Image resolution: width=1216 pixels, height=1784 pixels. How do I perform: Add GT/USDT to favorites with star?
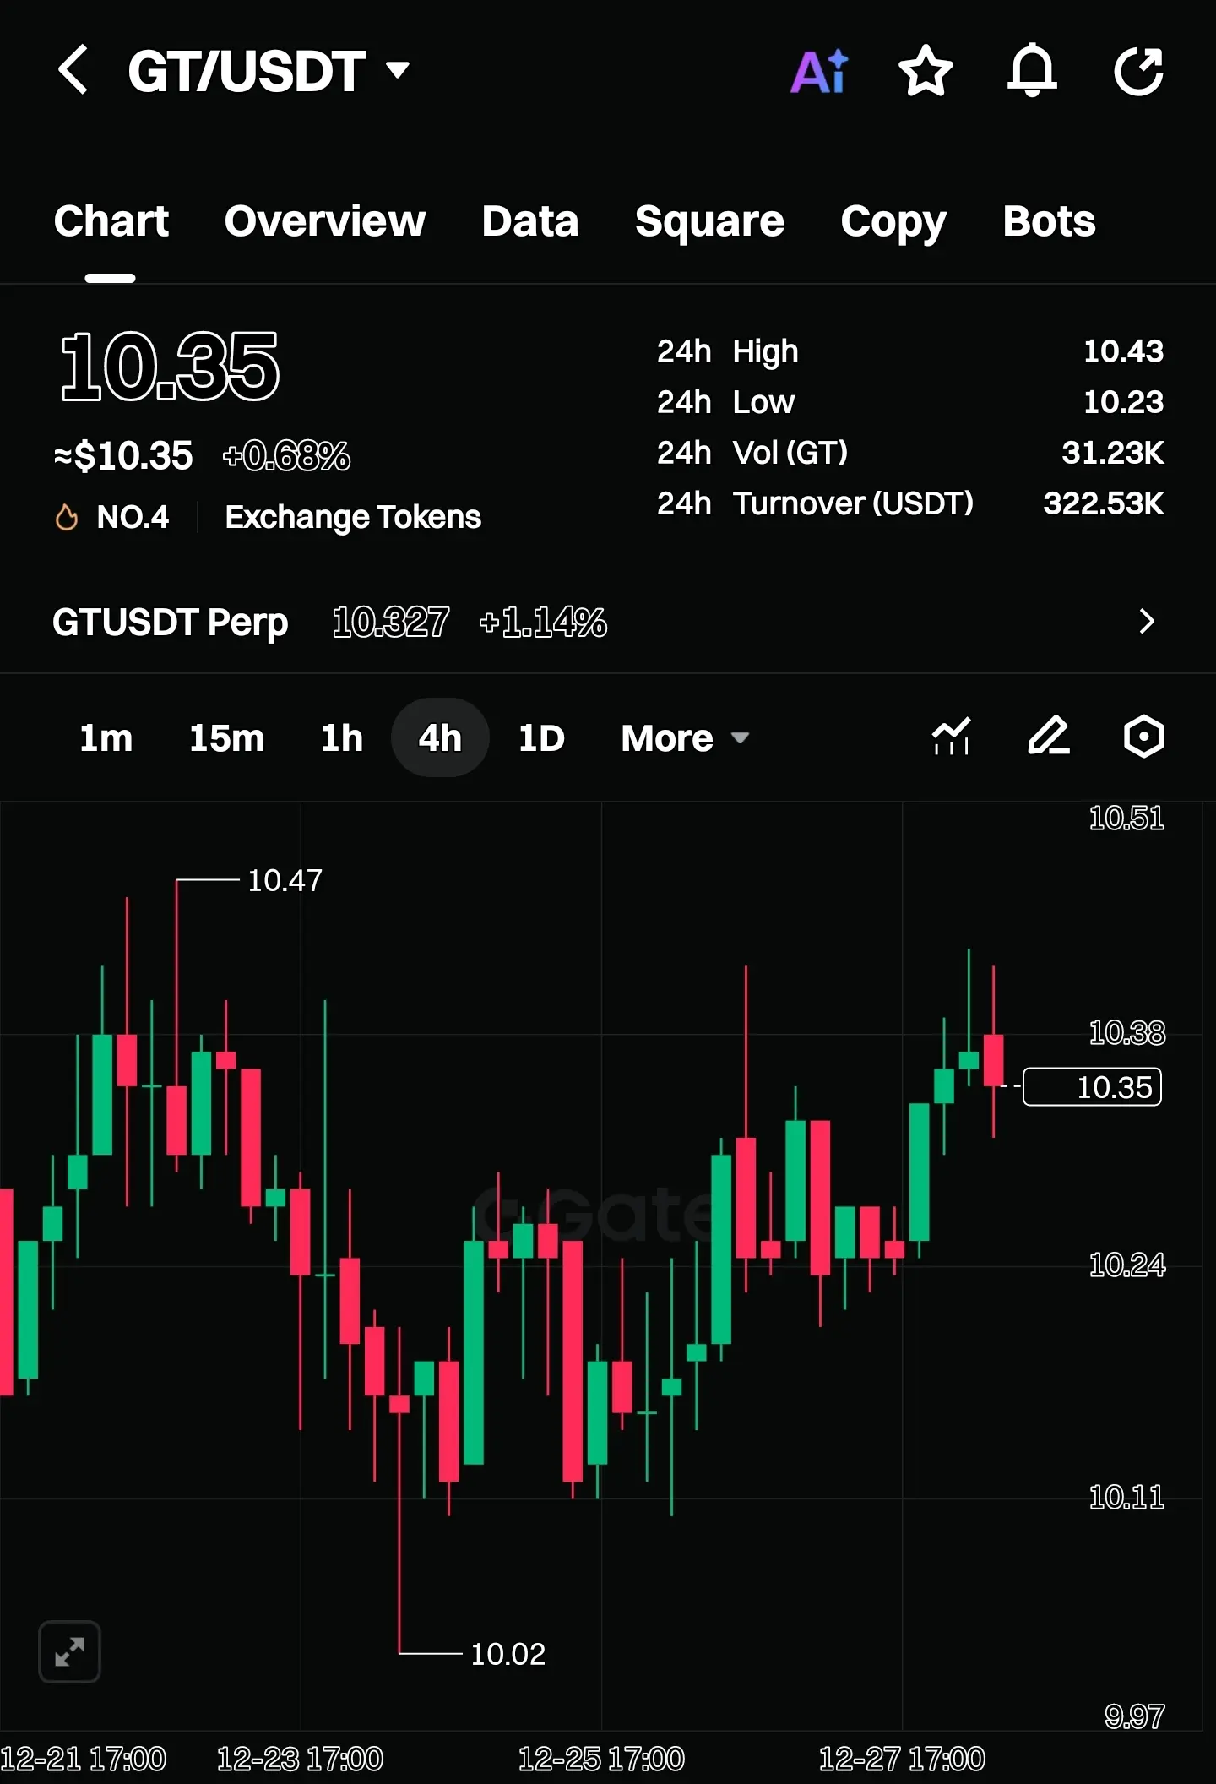926,70
